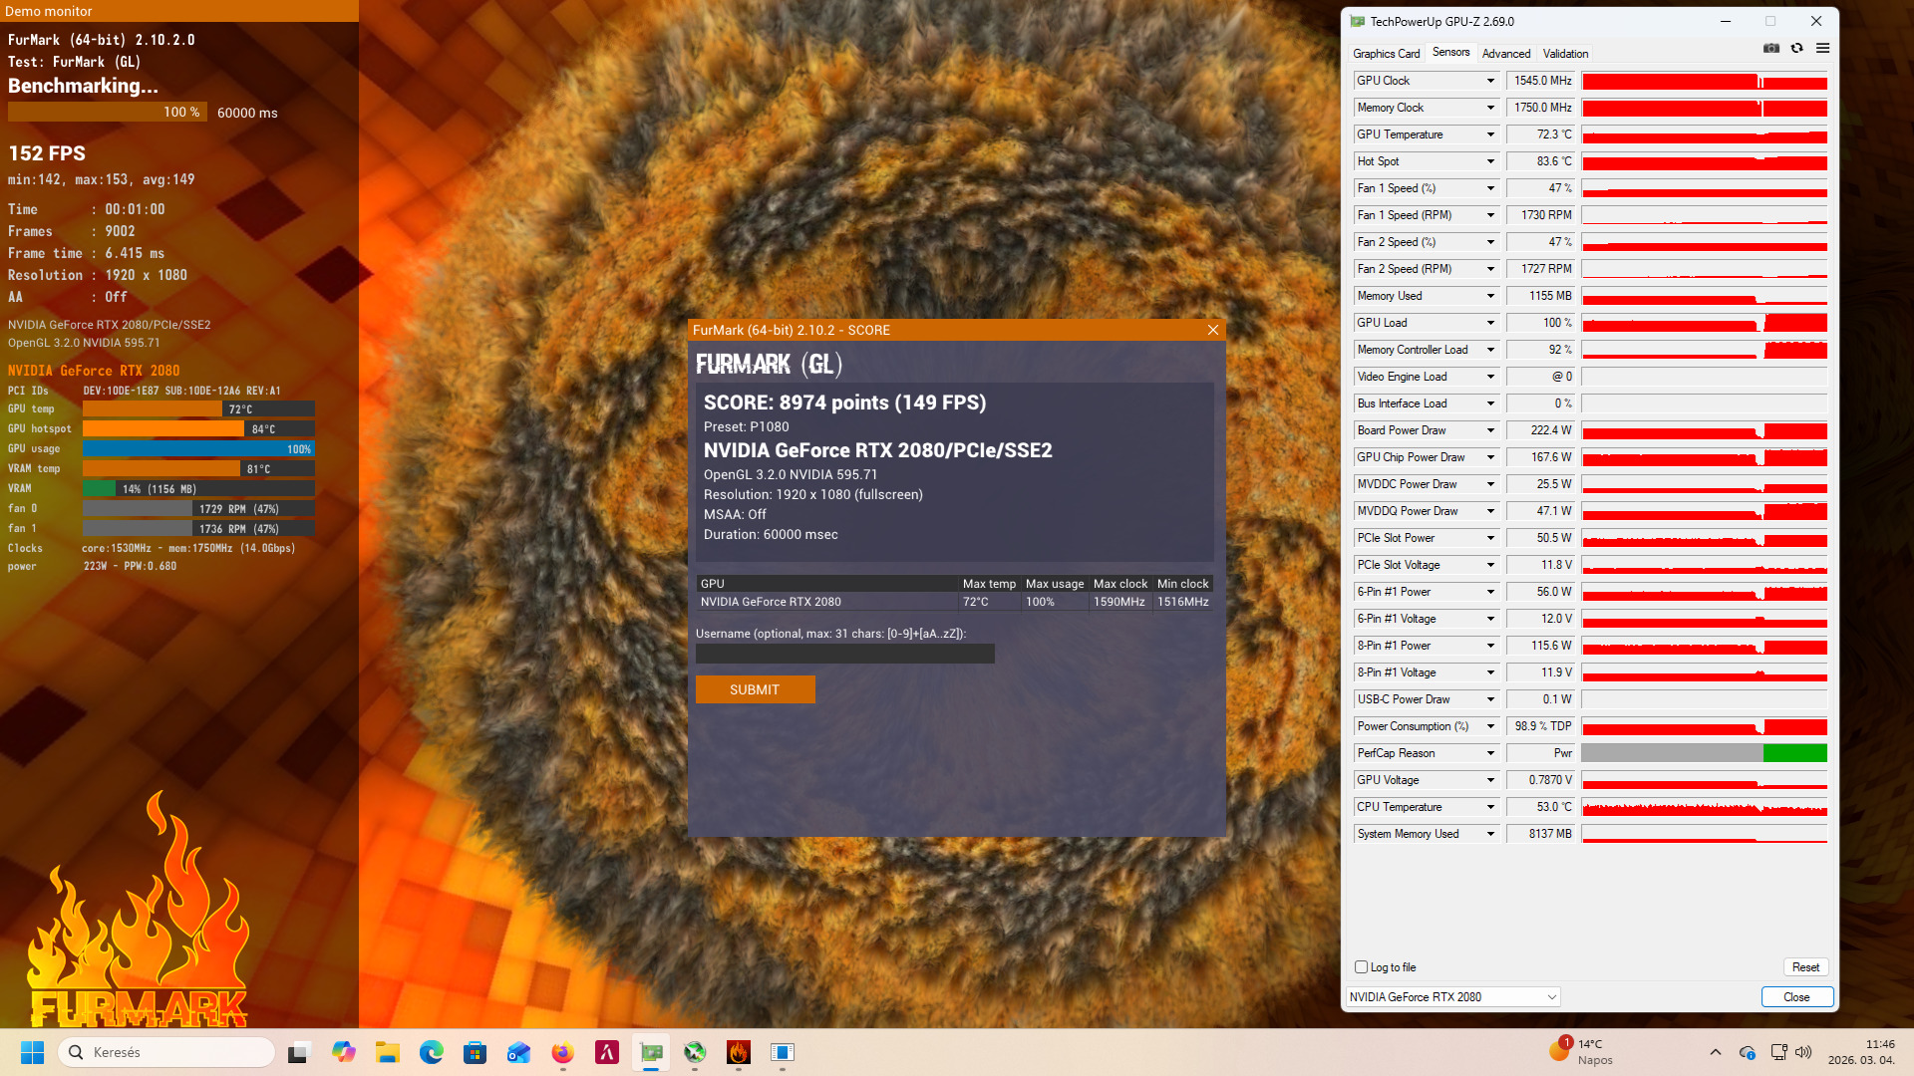Screen dimensions: 1914x1076
Task: Switch to the Advanced tab
Action: pyautogui.click(x=1505, y=54)
